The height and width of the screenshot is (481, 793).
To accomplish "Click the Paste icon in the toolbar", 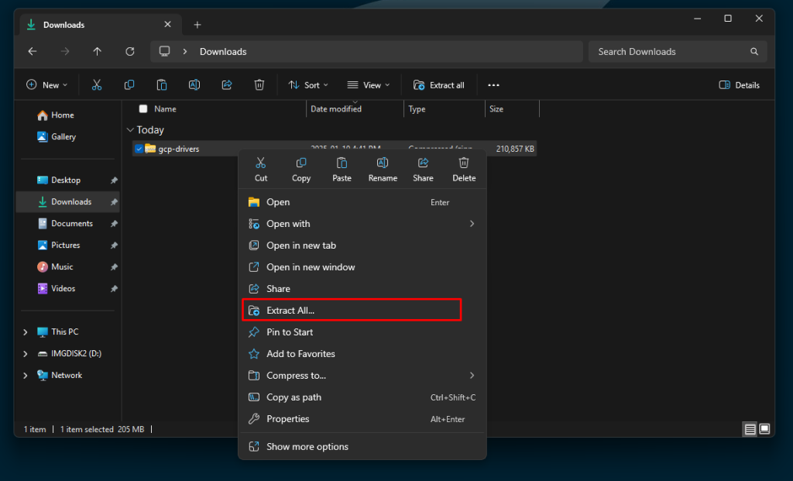I will 161,84.
